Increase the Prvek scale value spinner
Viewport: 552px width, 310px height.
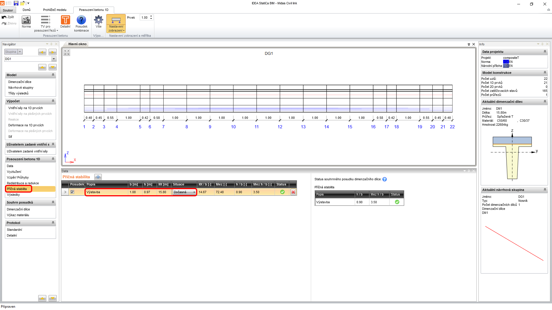click(151, 16)
